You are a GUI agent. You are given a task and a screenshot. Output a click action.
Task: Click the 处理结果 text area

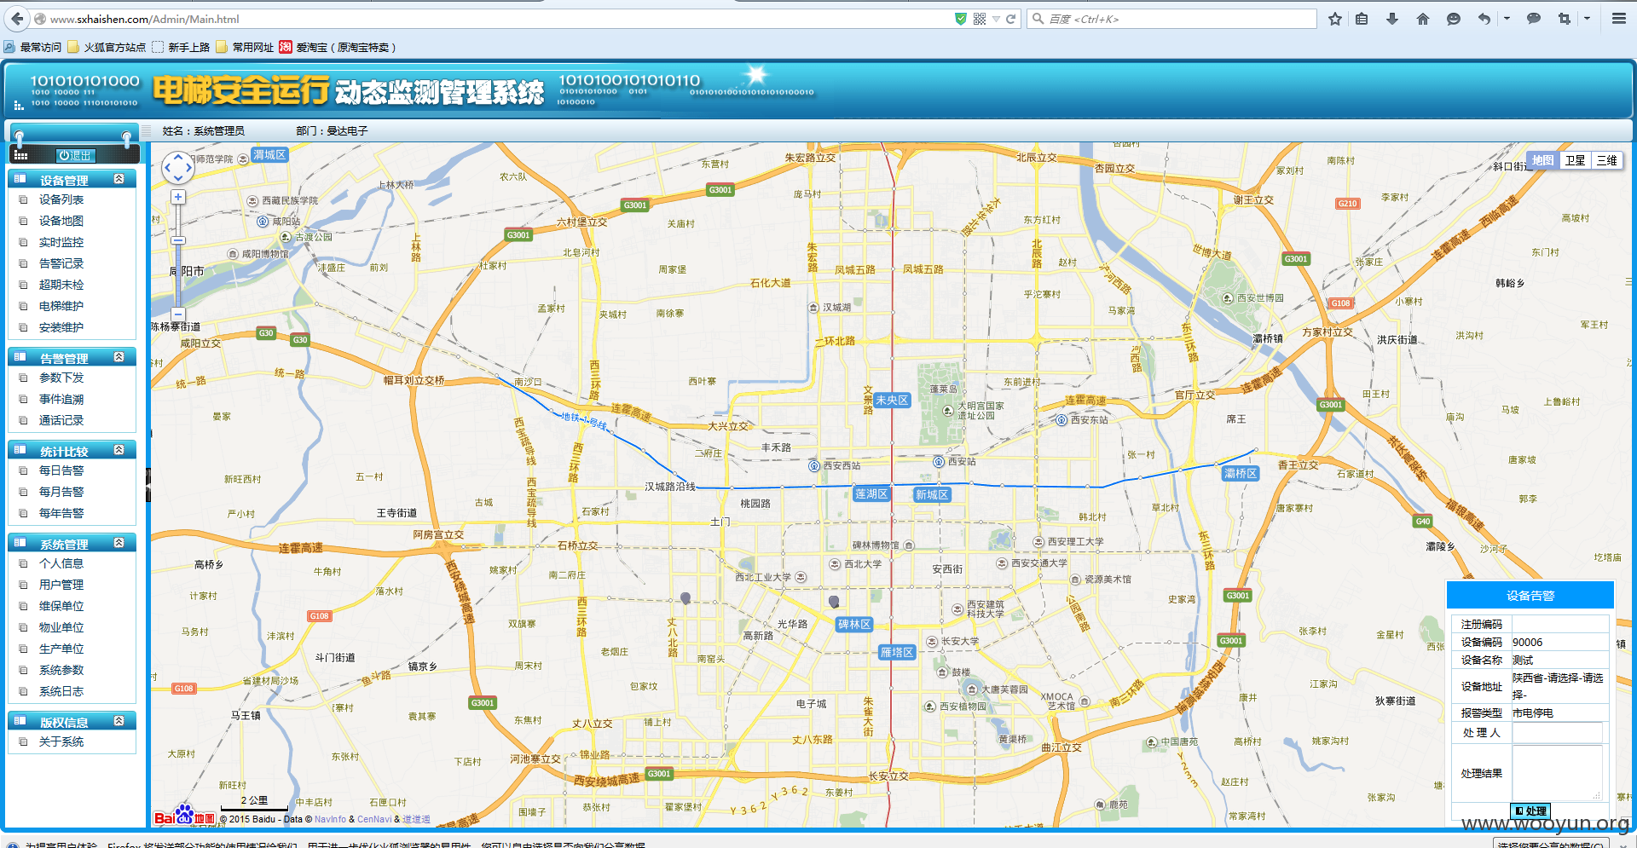click(x=1557, y=773)
